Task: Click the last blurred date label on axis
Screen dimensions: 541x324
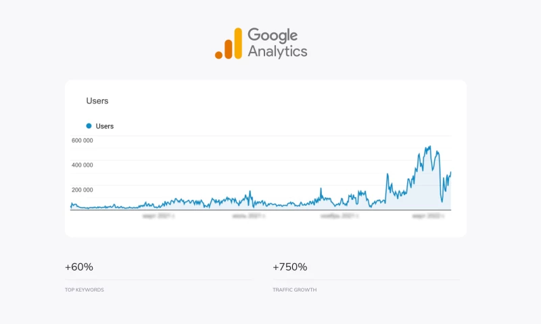Action: [427, 217]
